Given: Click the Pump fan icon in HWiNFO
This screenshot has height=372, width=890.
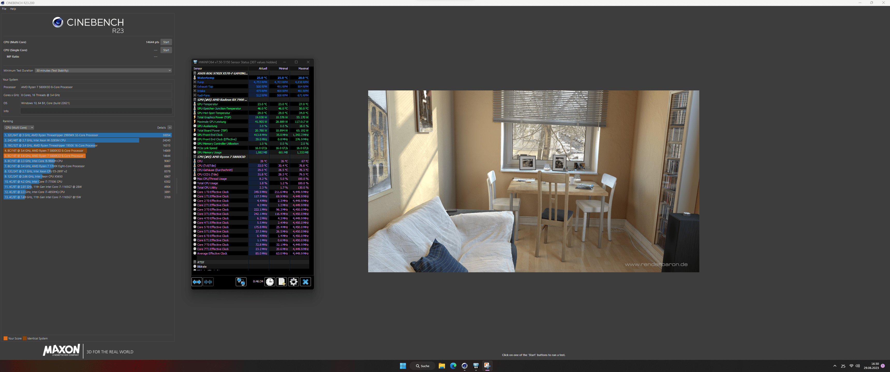Looking at the screenshot, I should click(x=195, y=82).
